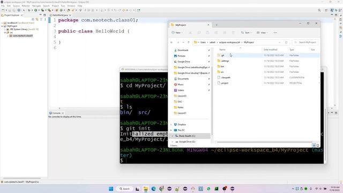Expand JRE System Library node
The height and width of the screenshot is (193, 343).
5,29
